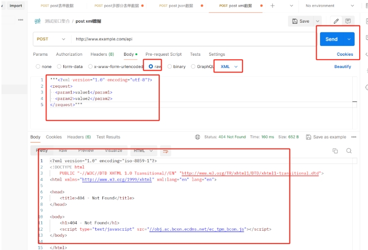
Task: Open the tab list chevron dropdown
Action: point(291,5)
